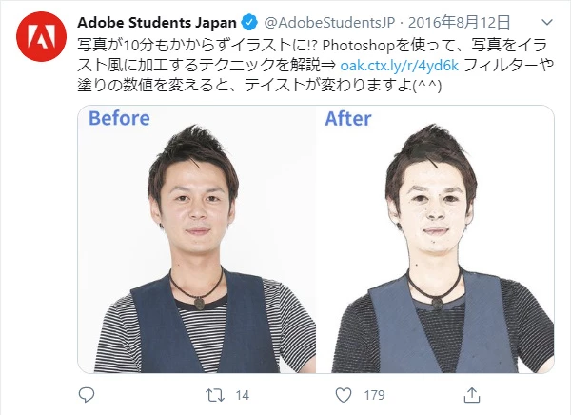The image size is (571, 415).
Task: Open the Before photo of the man
Action: [x=197, y=239]
